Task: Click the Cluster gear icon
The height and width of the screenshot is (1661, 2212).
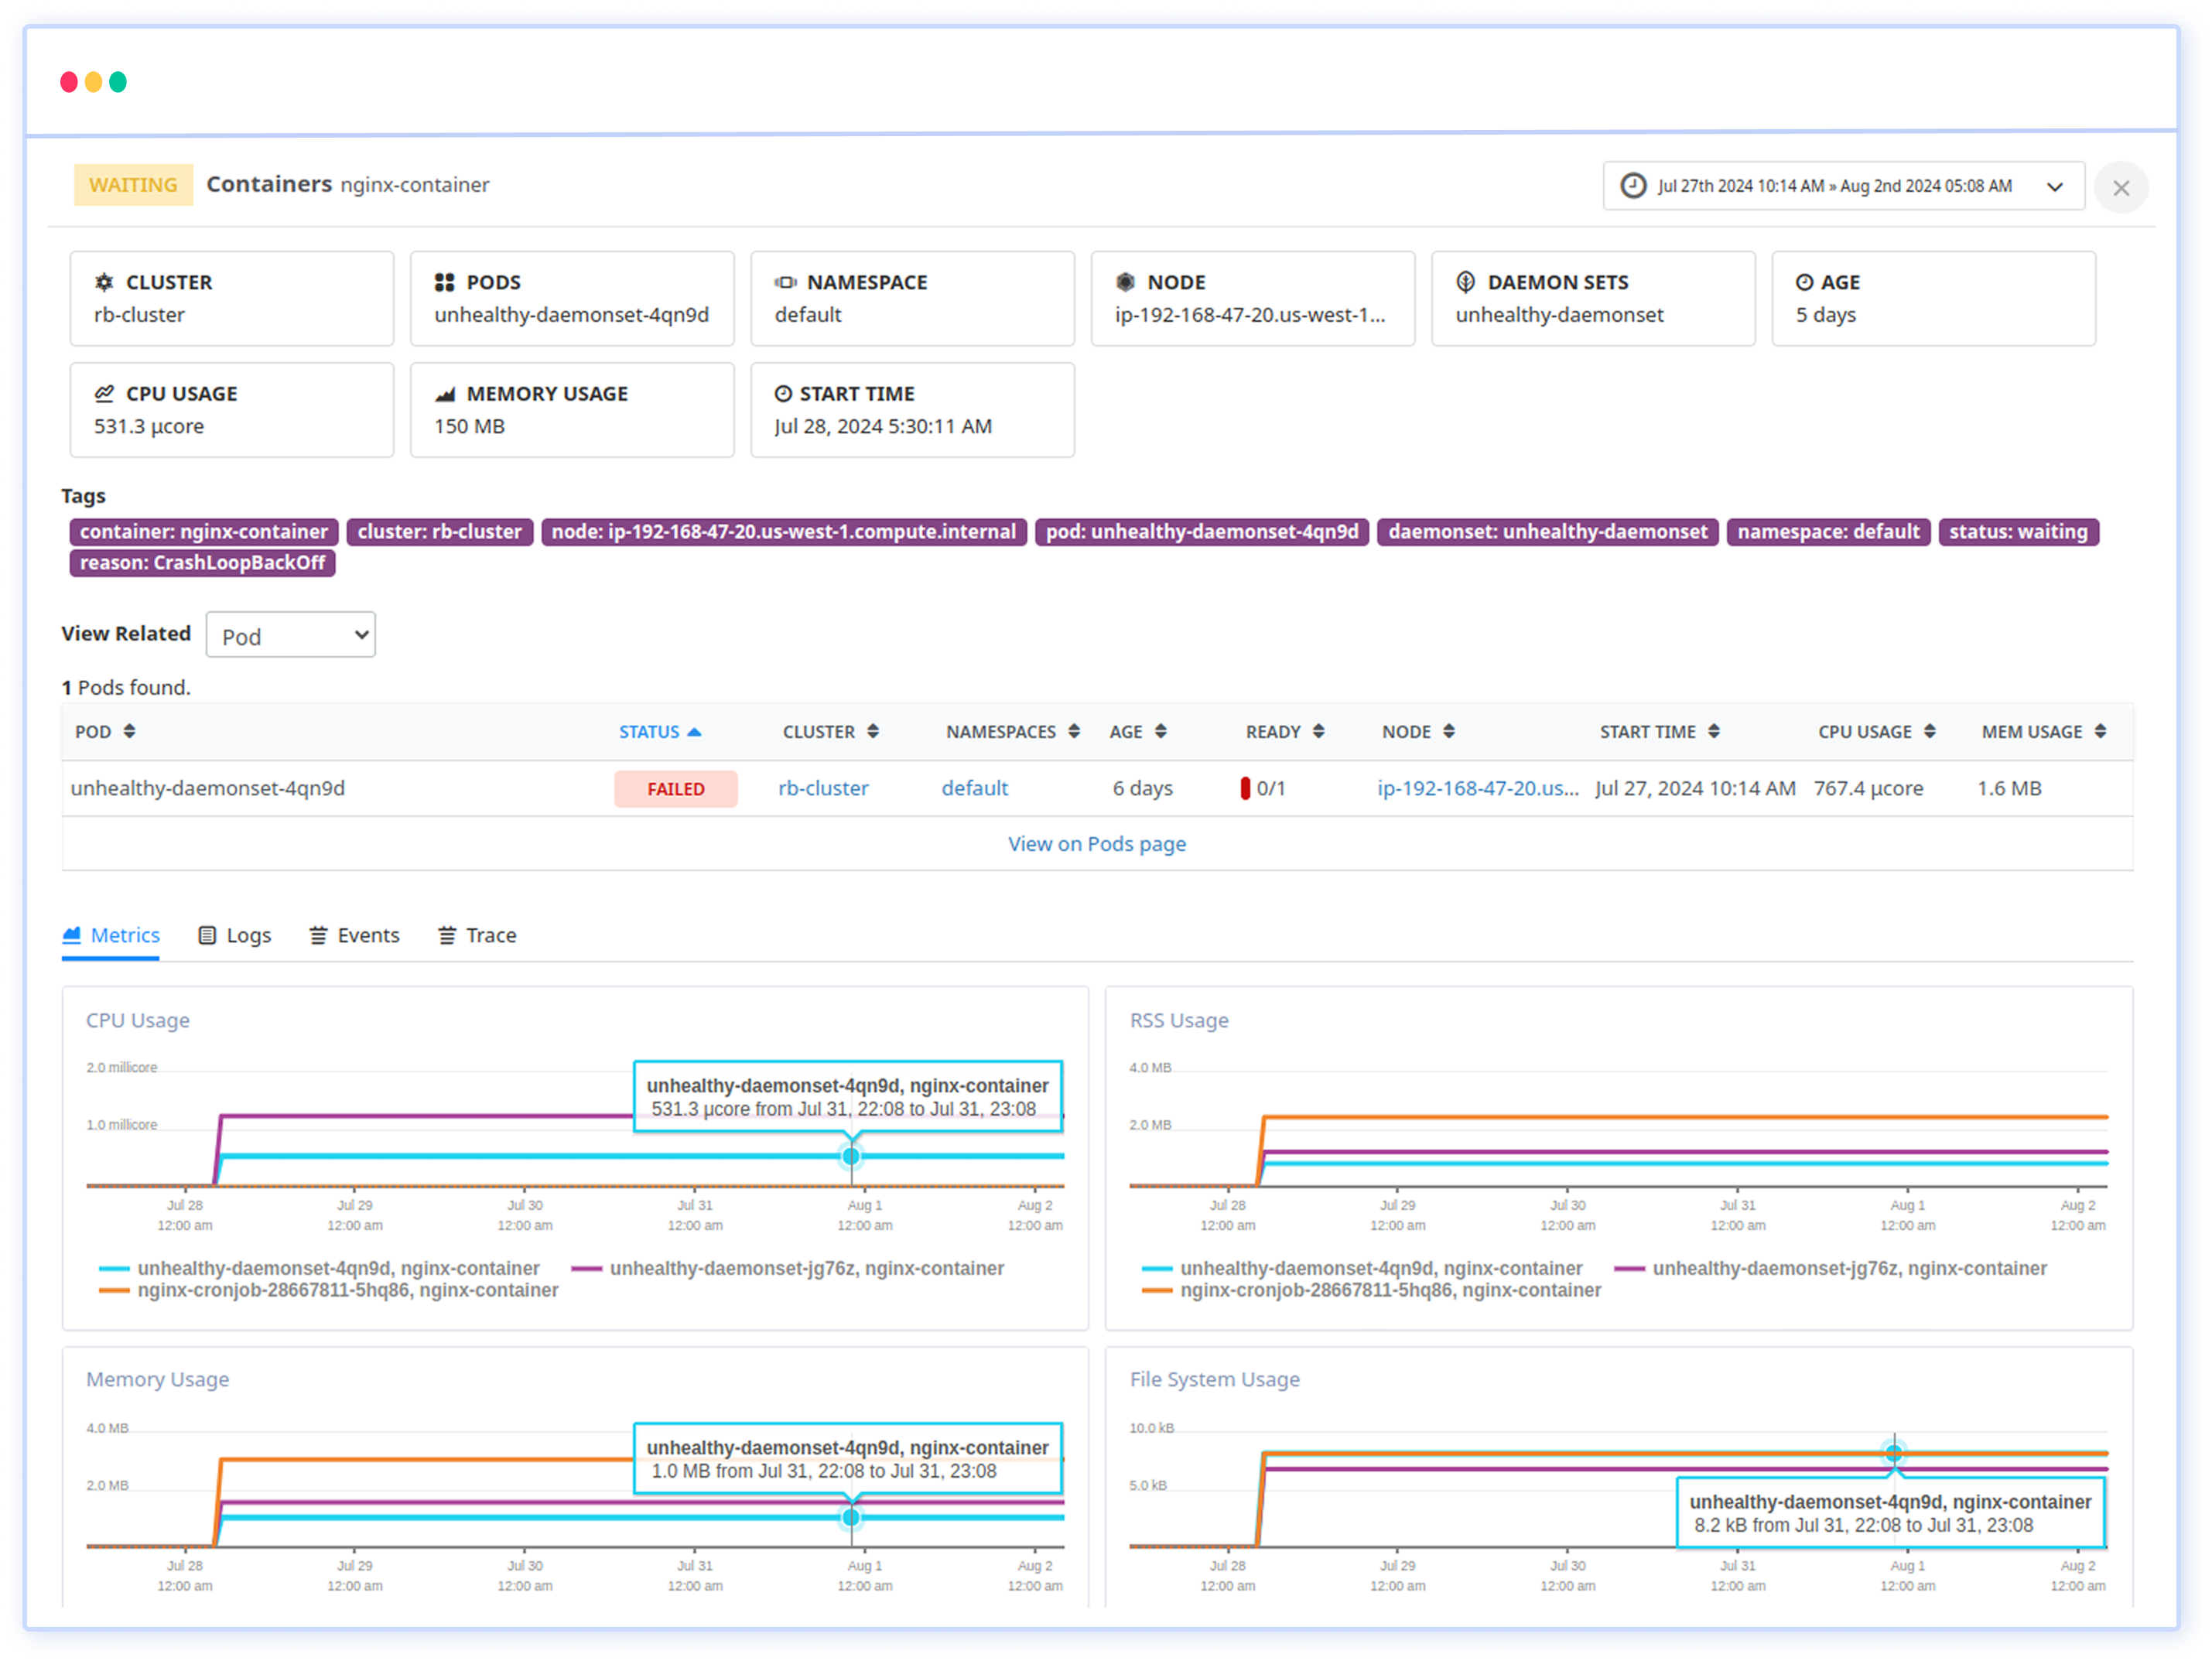Action: [x=104, y=283]
